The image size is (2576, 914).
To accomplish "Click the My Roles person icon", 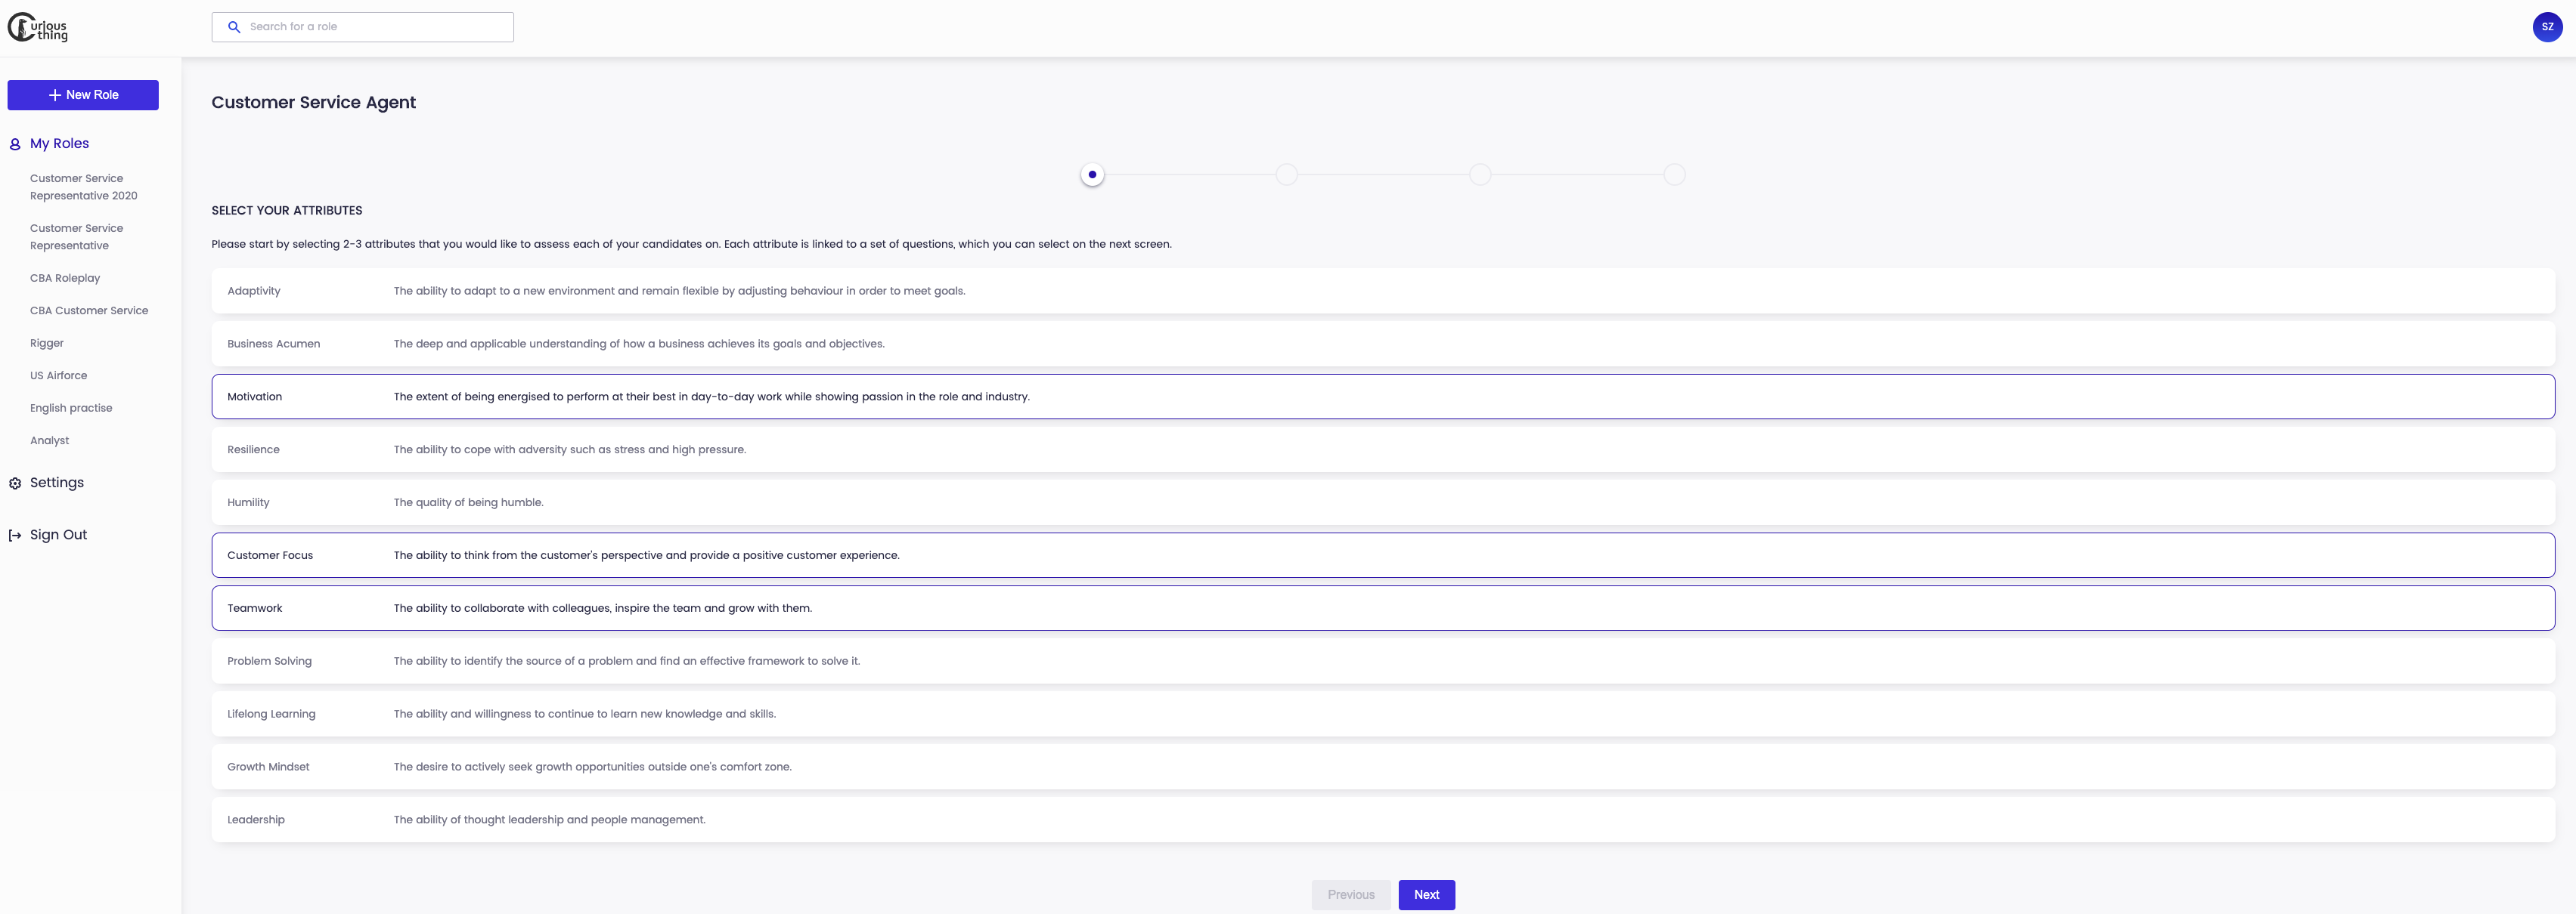I will [x=15, y=144].
